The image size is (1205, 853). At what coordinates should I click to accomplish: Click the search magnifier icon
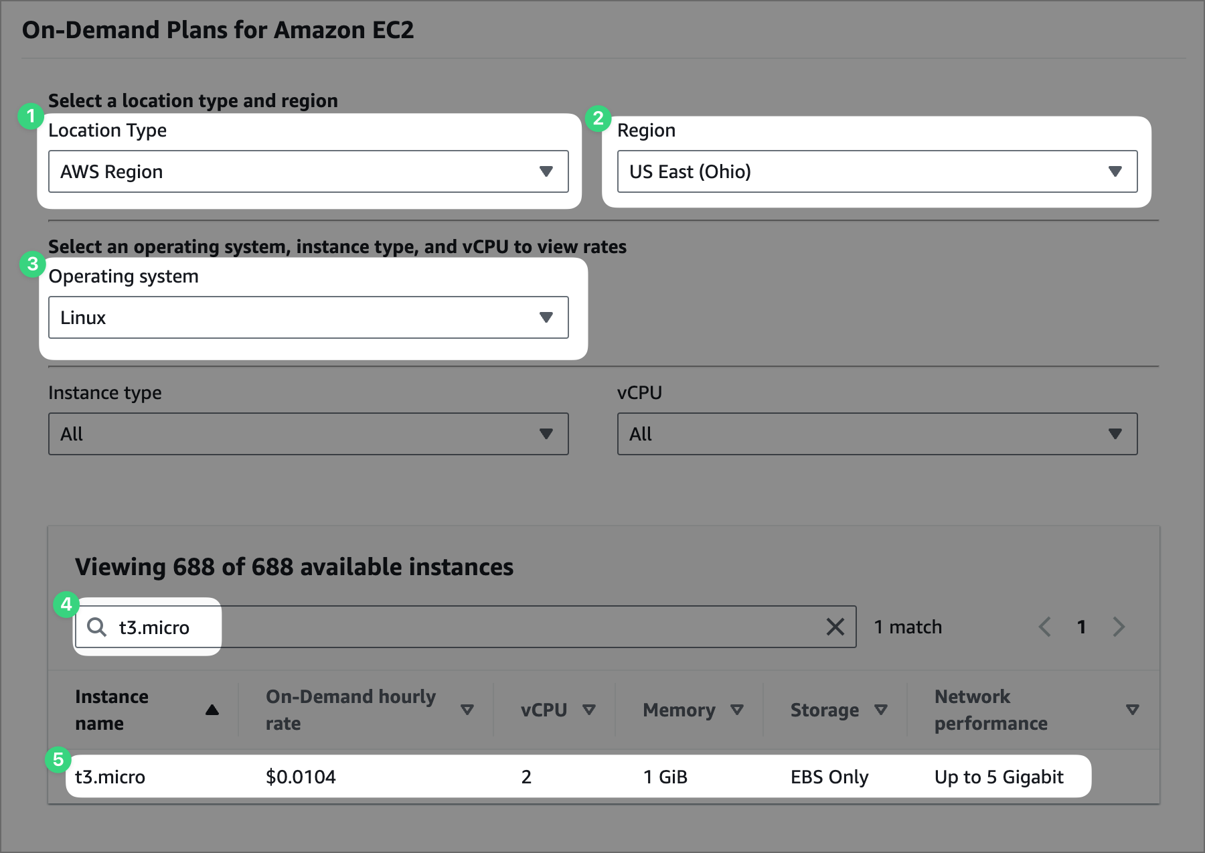[97, 627]
